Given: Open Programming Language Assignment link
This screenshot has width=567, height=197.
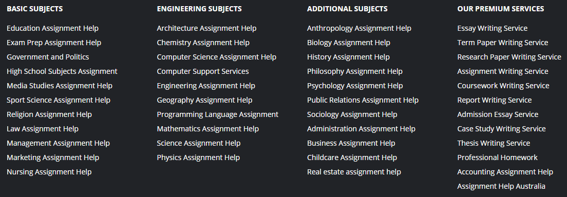Looking at the screenshot, I should [218, 114].
